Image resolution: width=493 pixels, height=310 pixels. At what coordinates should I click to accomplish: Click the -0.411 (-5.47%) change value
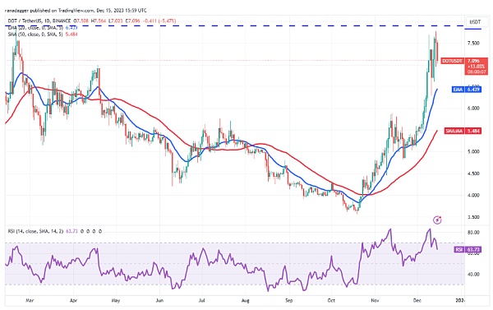159,21
